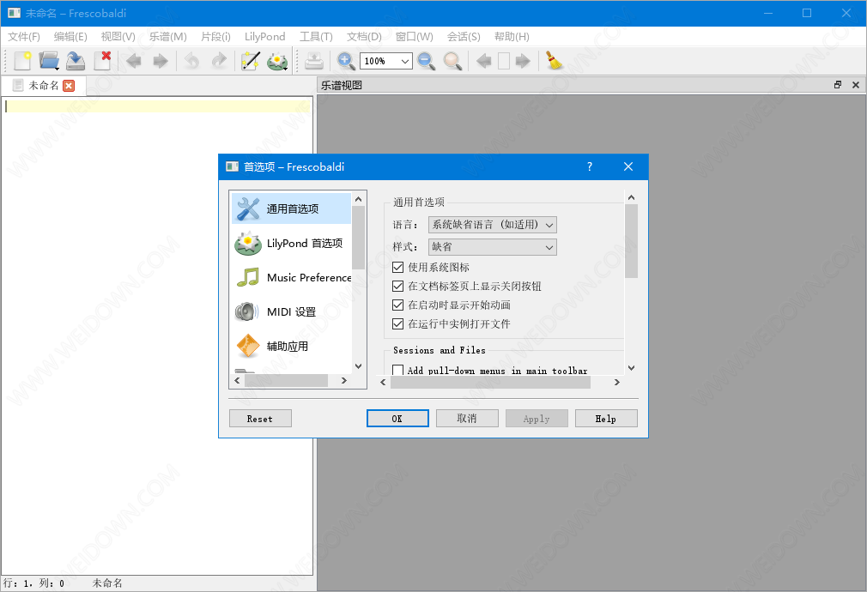Click the Undo toolbar icon

(x=191, y=61)
